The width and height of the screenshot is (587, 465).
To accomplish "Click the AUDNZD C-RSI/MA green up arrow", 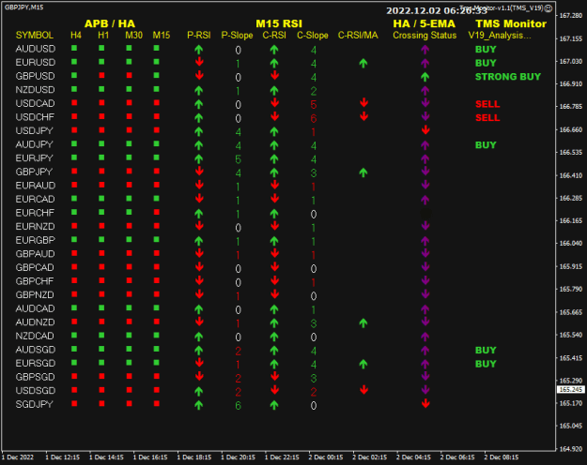I will [x=363, y=322].
